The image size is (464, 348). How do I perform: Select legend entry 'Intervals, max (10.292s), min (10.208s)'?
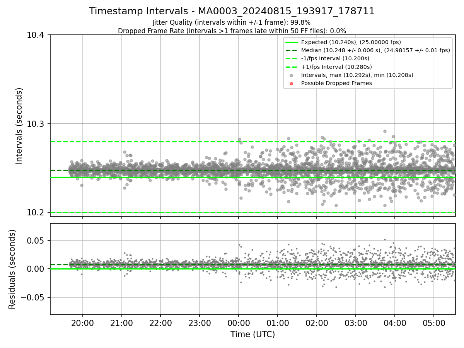(x=357, y=75)
